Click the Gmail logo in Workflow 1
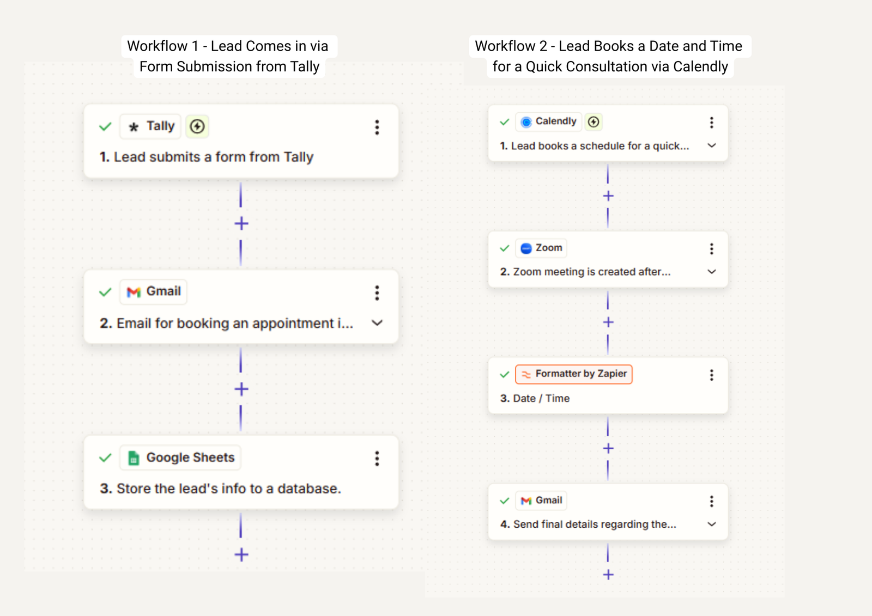 click(x=134, y=292)
